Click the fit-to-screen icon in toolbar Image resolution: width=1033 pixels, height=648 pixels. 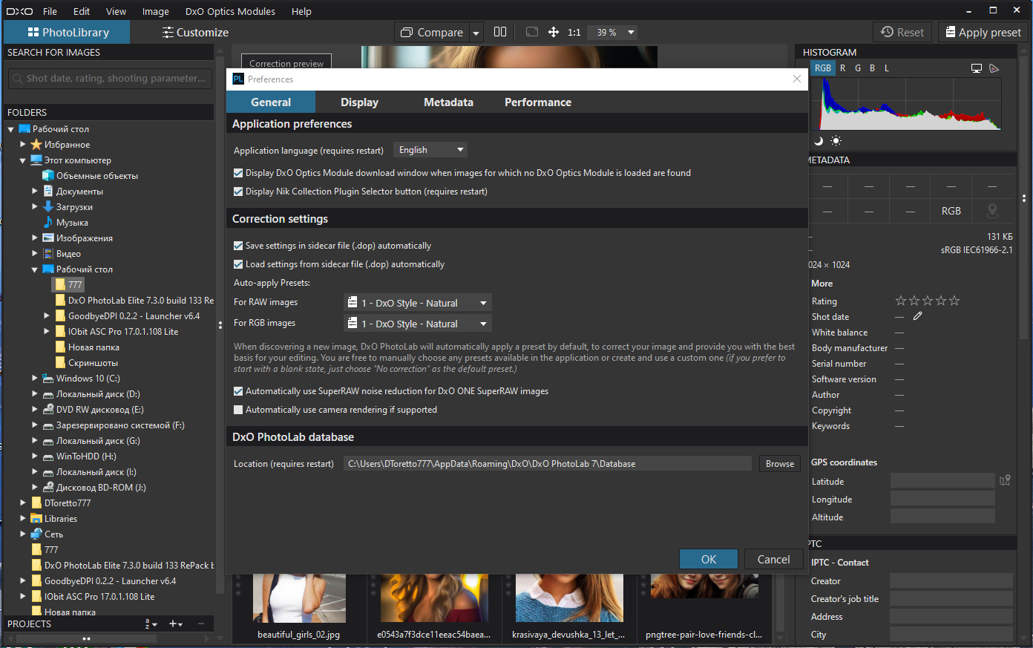[x=531, y=32]
